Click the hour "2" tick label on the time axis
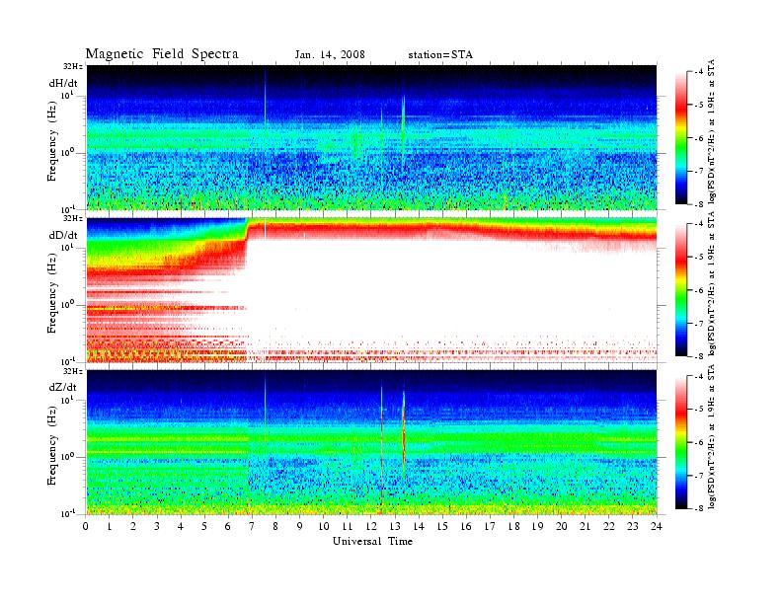782x604 pixels. (x=133, y=527)
